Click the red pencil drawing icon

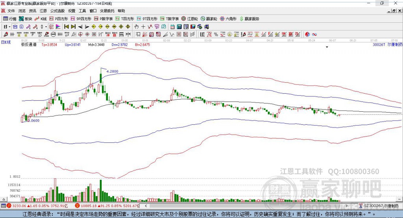click(6, 35)
